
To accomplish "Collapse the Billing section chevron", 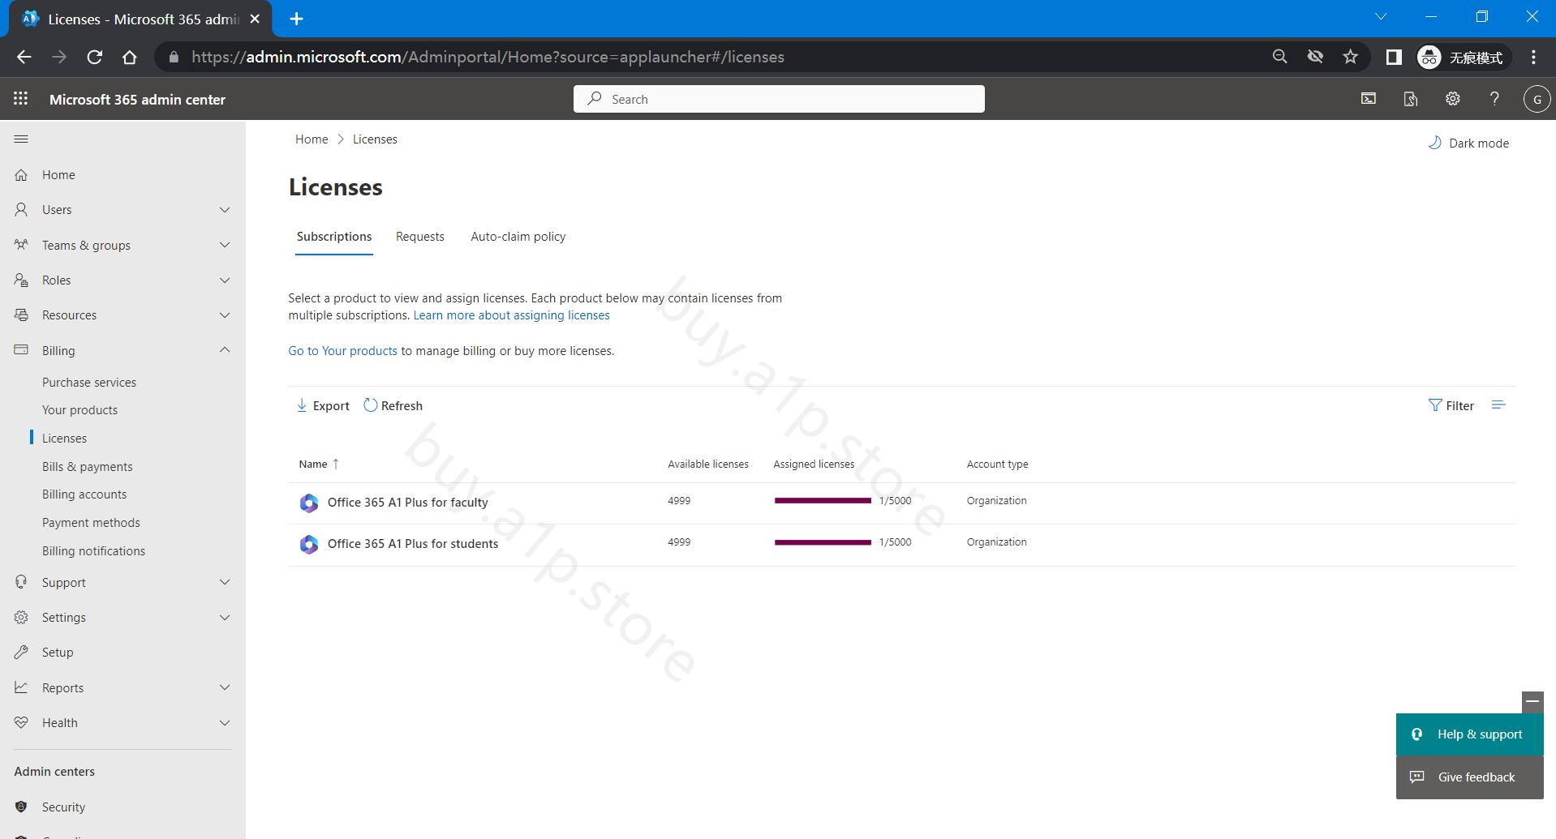I will (x=225, y=350).
